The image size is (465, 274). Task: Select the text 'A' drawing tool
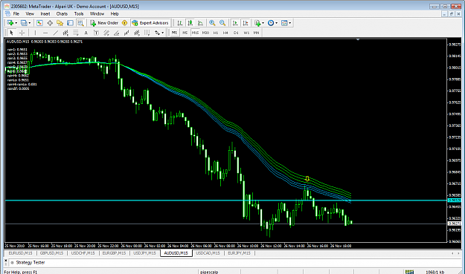point(86,33)
